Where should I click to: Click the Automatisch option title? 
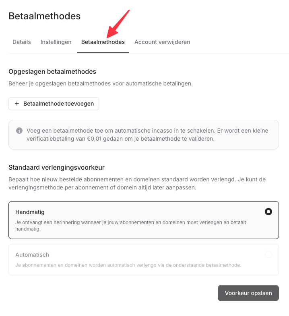[x=32, y=255]
